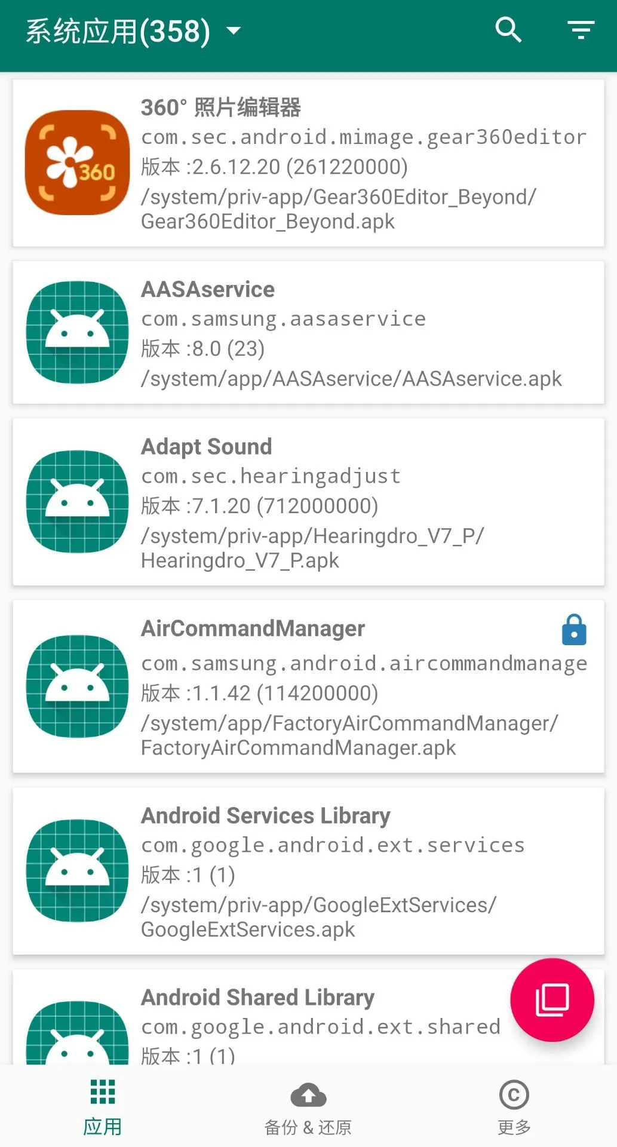Open the search magnifier icon
The image size is (617, 1147).
[508, 30]
